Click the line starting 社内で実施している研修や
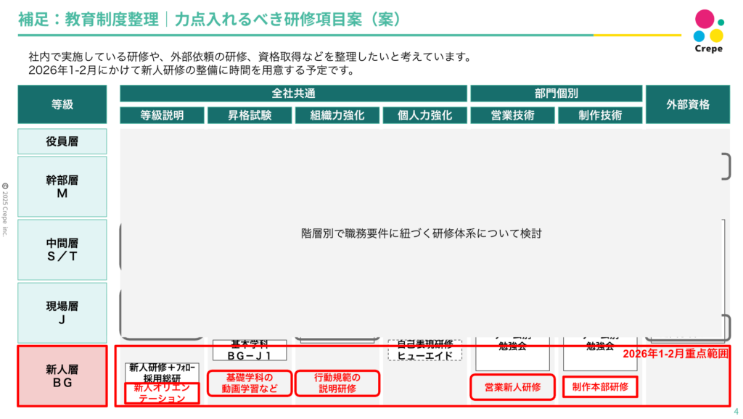The image size is (743, 419). [x=251, y=57]
